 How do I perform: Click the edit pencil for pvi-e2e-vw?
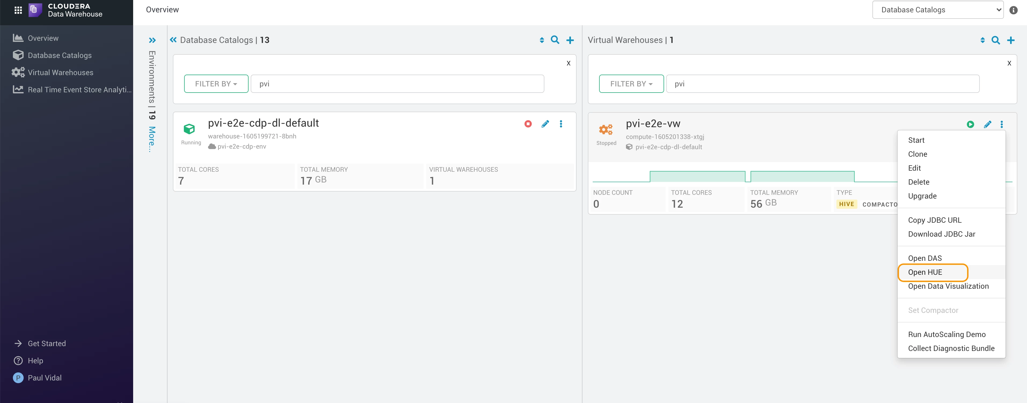tap(988, 124)
